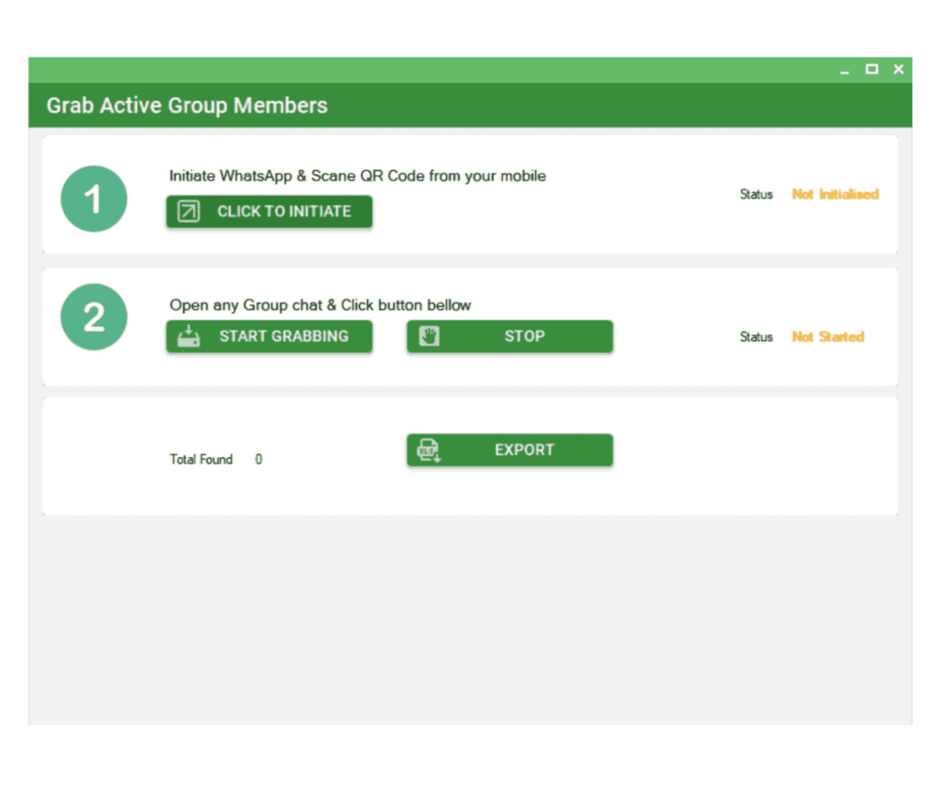The height and width of the screenshot is (785, 938).
Task: Click the 'Not Started' status text
Action: 827,337
